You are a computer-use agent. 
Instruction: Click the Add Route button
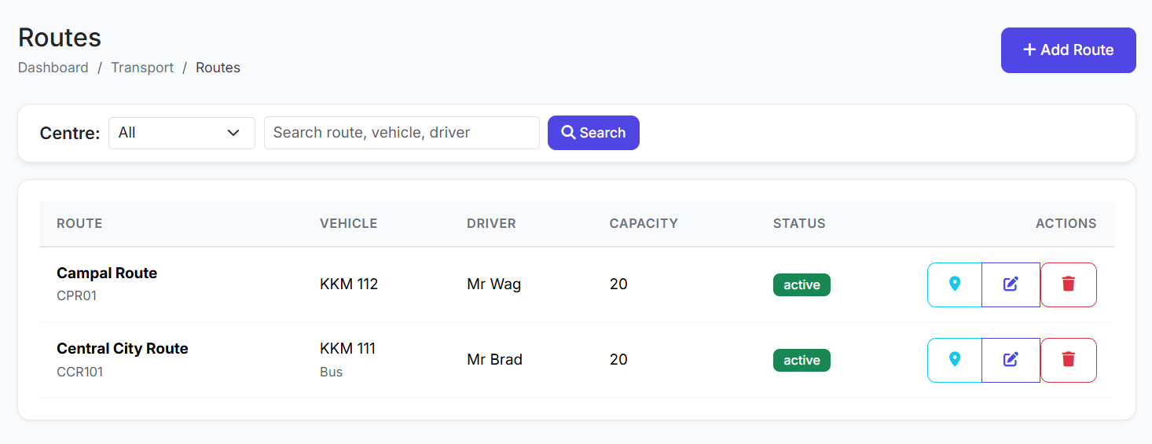tap(1068, 50)
